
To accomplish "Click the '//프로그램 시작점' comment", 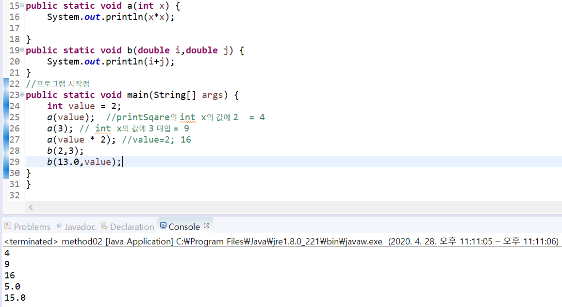I will 58,84.
